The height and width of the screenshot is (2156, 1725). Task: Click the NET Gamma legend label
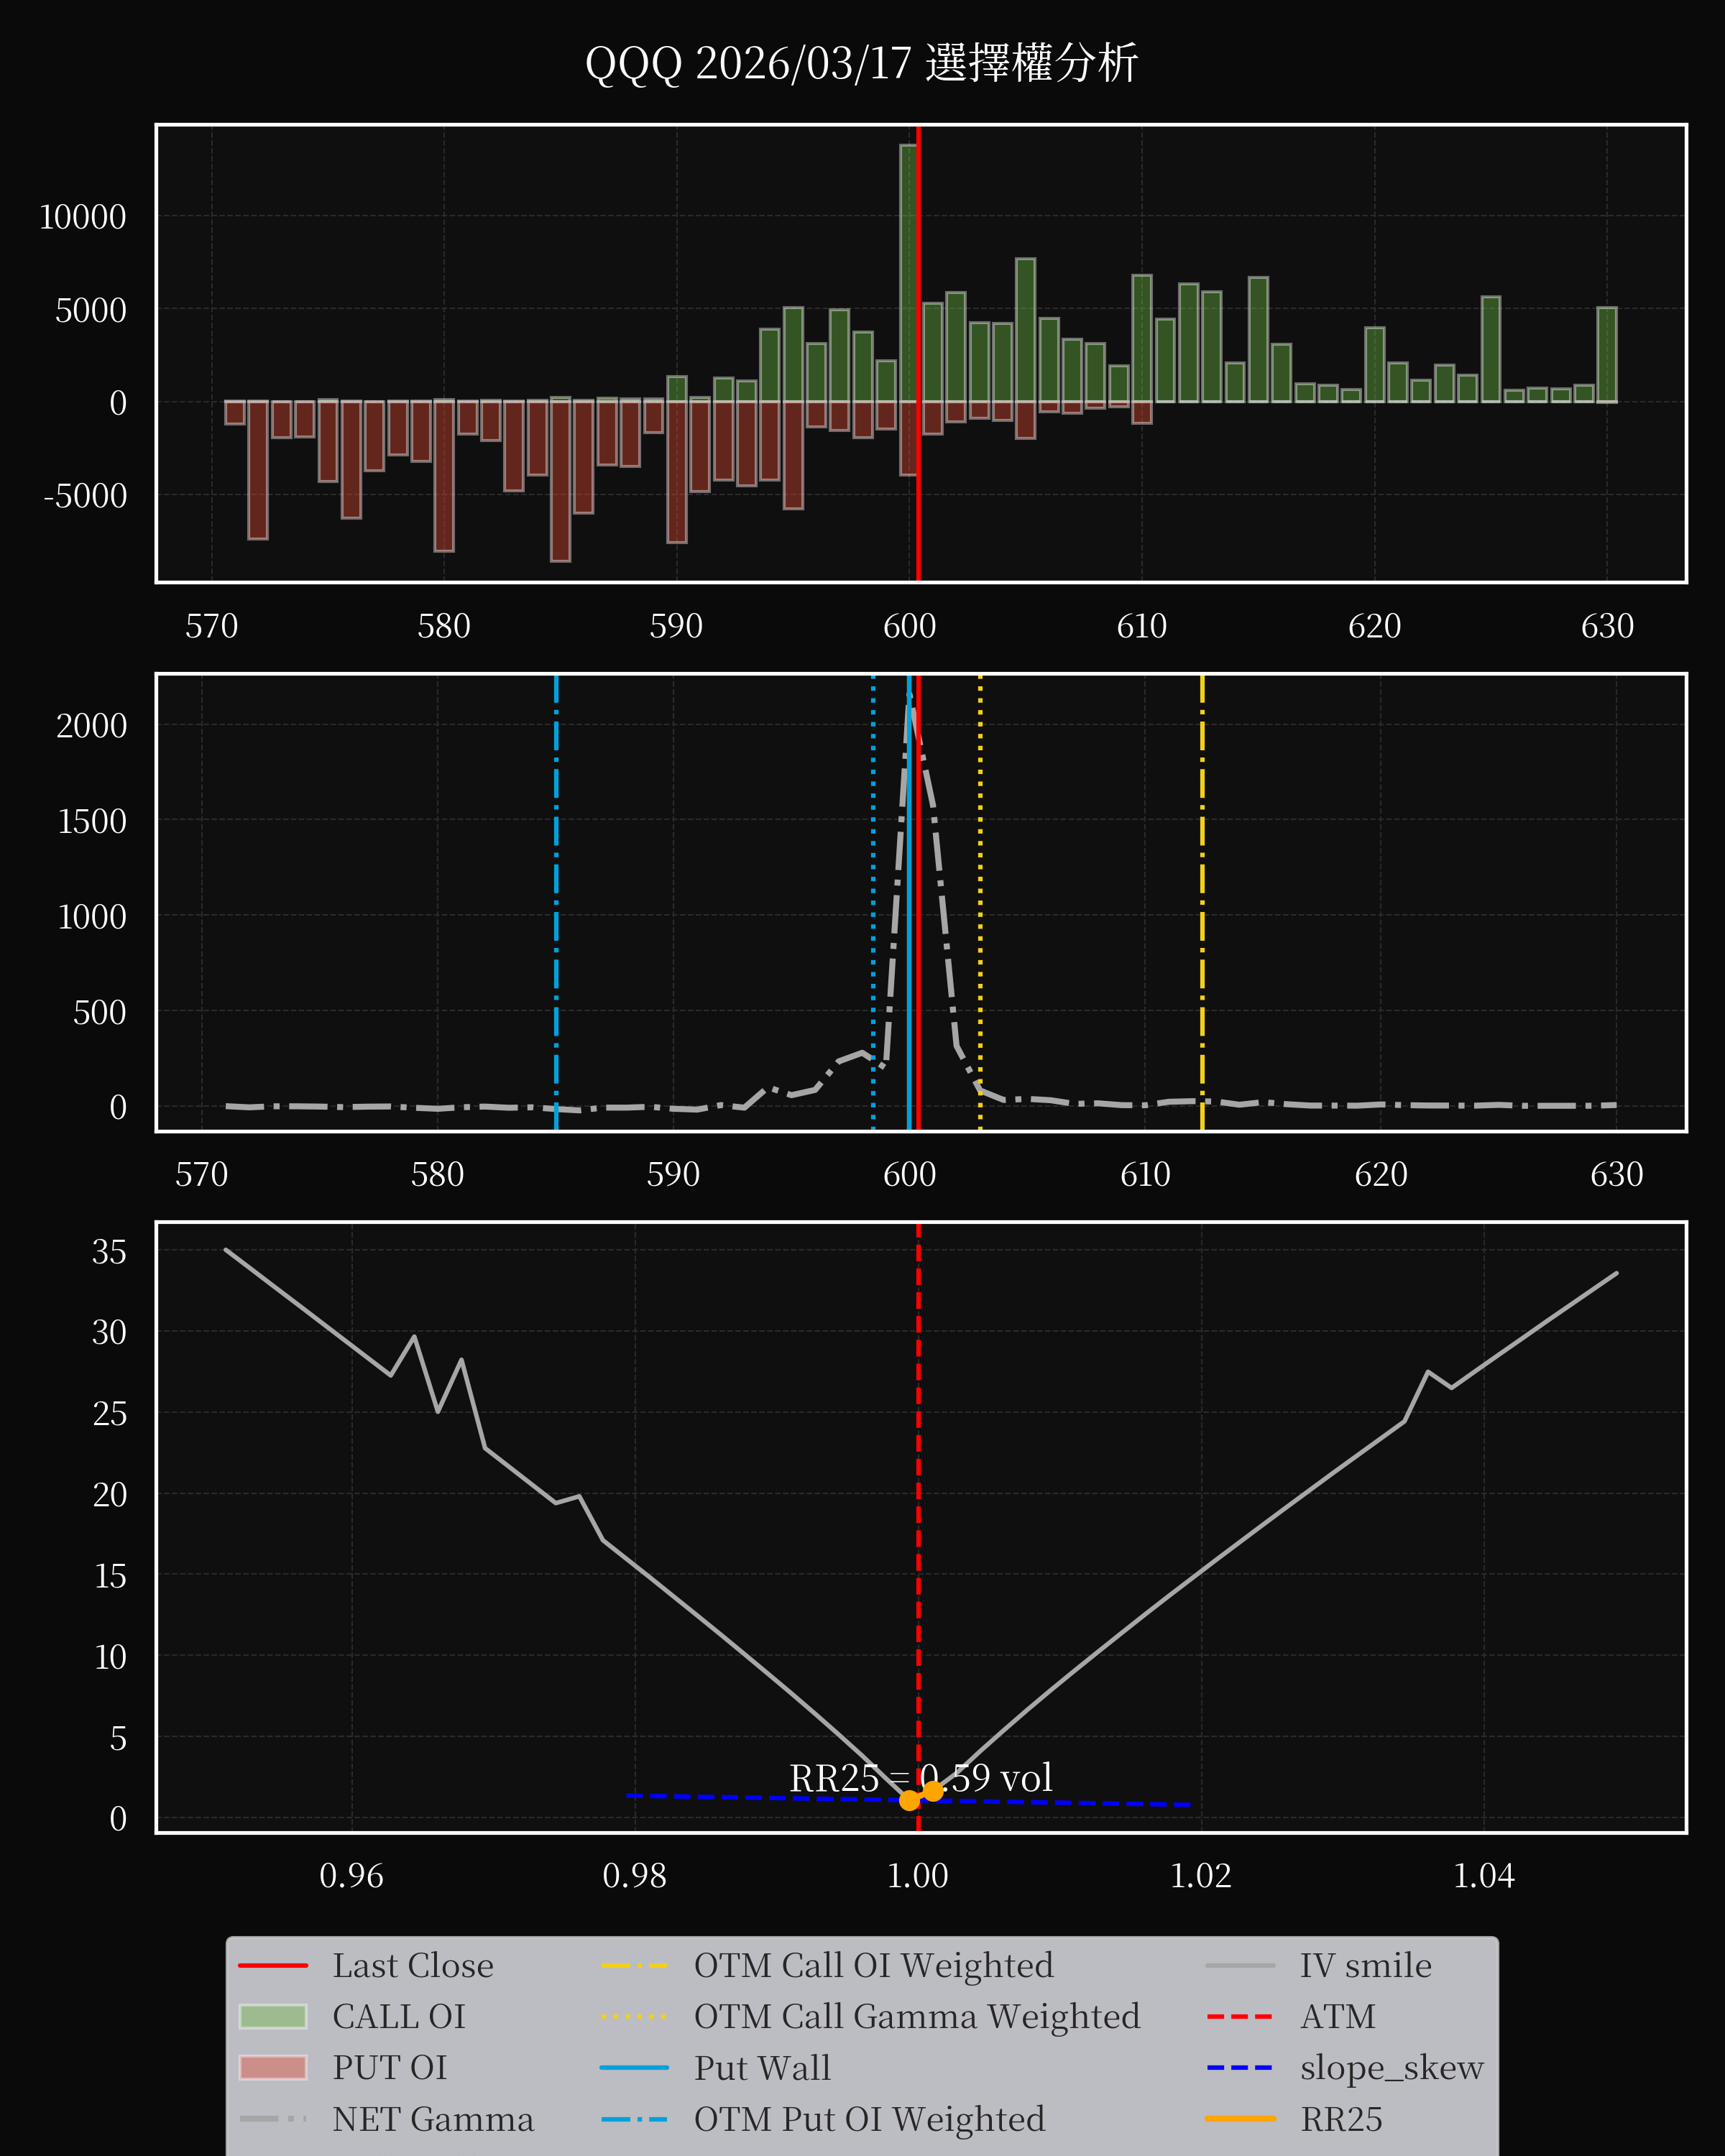tap(433, 2119)
